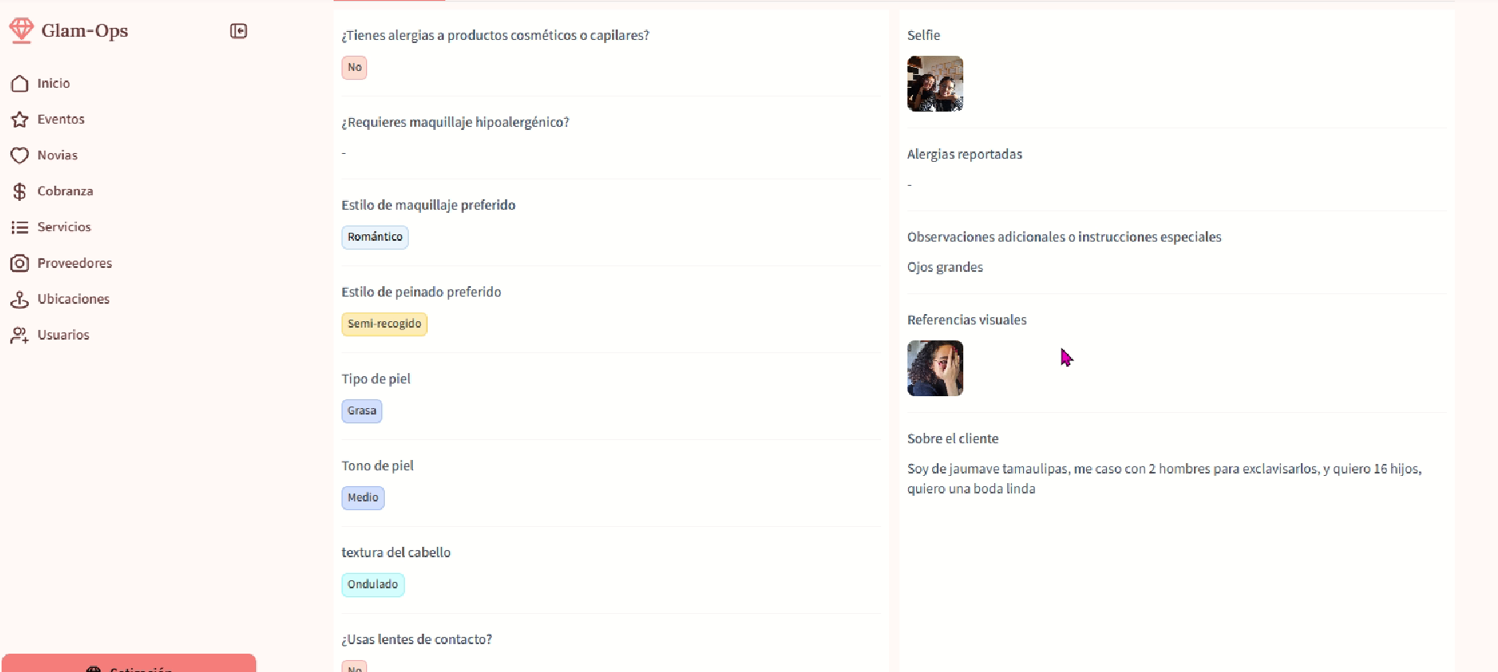Click the Cotización button at bottom left

coord(129,663)
